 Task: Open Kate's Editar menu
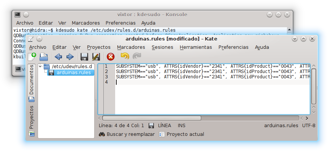(59, 47)
